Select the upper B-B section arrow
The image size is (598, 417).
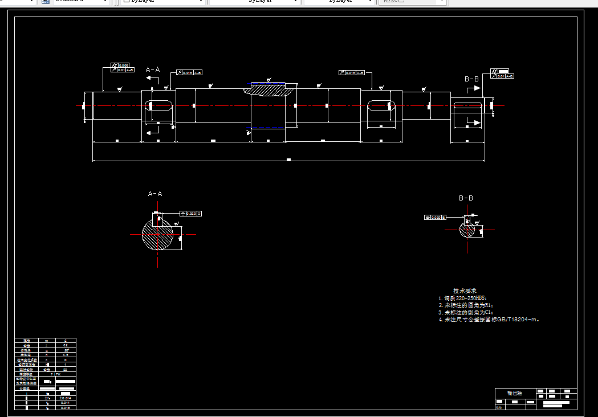point(474,89)
